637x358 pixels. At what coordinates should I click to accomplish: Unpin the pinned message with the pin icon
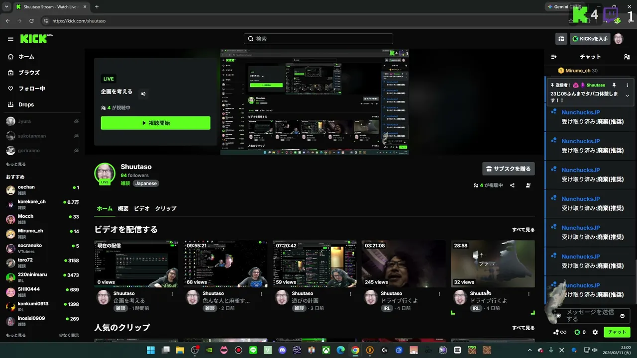pos(614,85)
